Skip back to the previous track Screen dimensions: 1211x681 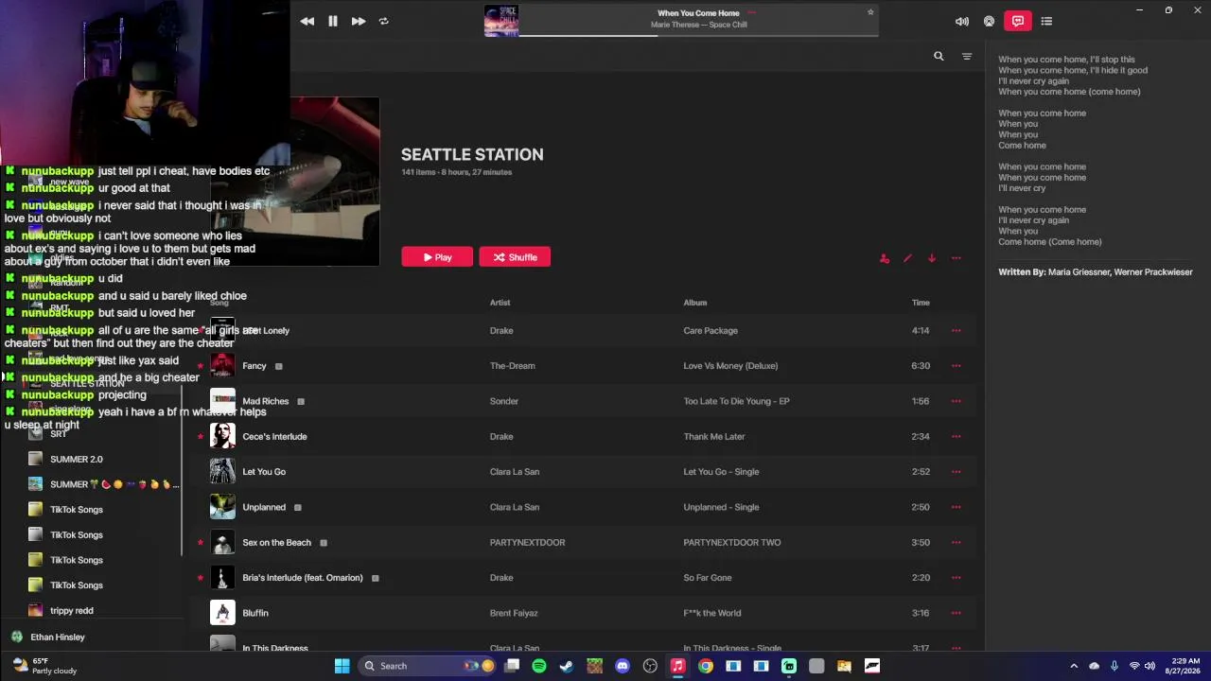click(x=307, y=21)
